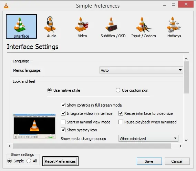Save the preferences
Viewport: 196px width, 171px height.
(149, 161)
